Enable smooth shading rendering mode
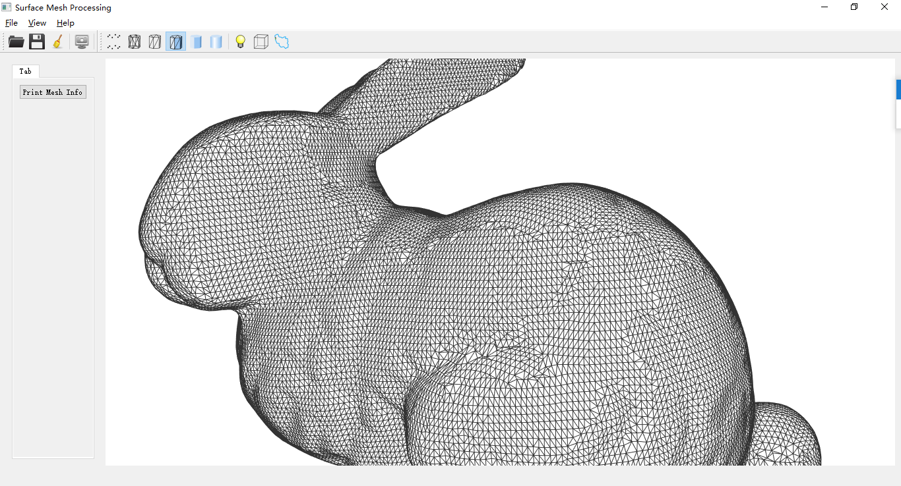The height and width of the screenshot is (486, 901). (216, 41)
